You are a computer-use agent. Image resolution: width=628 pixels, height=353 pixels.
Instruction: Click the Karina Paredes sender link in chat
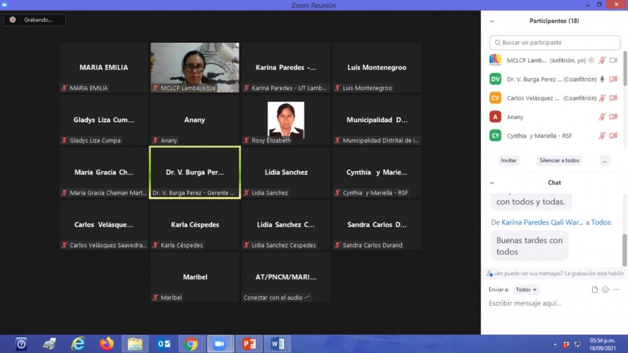pos(542,222)
